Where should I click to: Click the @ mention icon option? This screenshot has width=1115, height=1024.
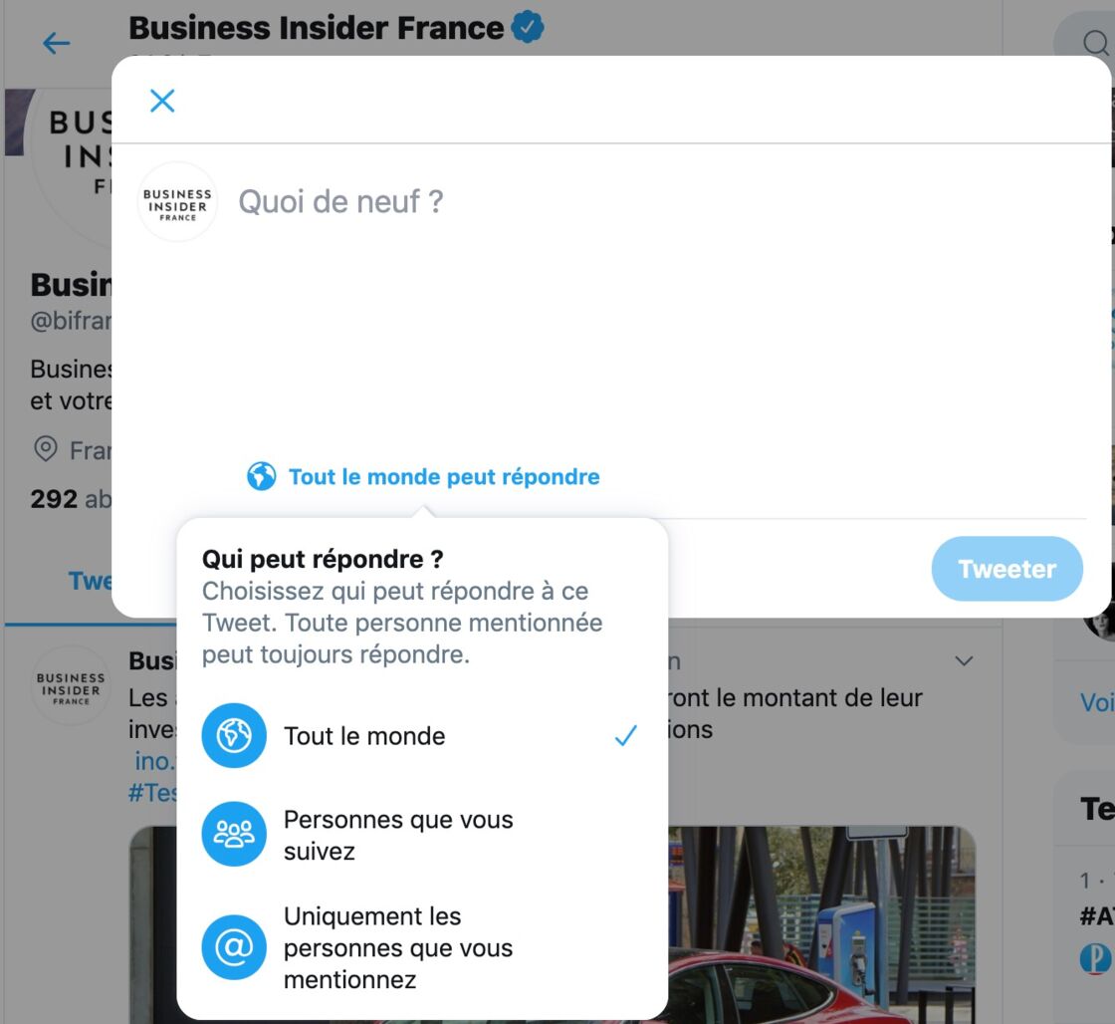[x=234, y=947]
